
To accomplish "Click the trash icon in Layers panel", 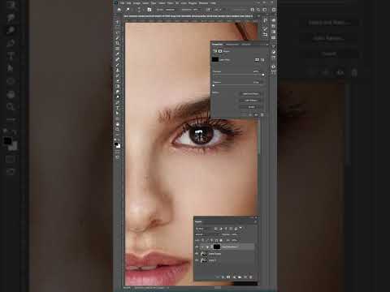I will pyautogui.click(x=251, y=277).
